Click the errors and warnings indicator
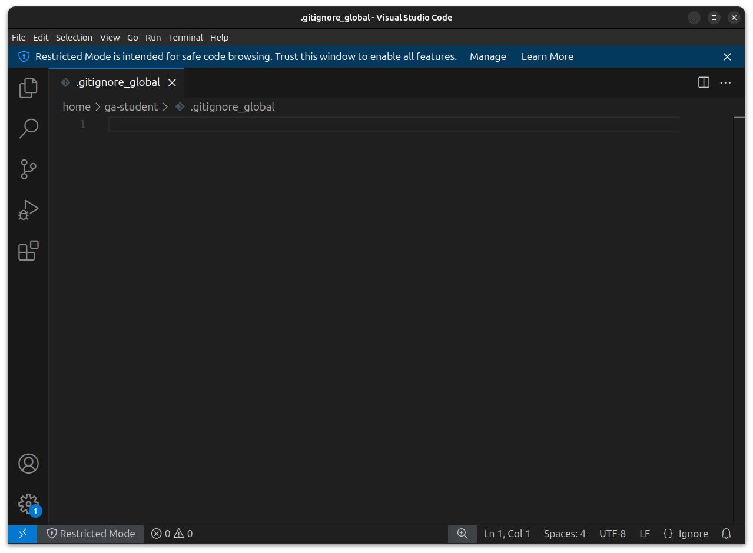Viewport: 753px width, 553px height. [171, 534]
